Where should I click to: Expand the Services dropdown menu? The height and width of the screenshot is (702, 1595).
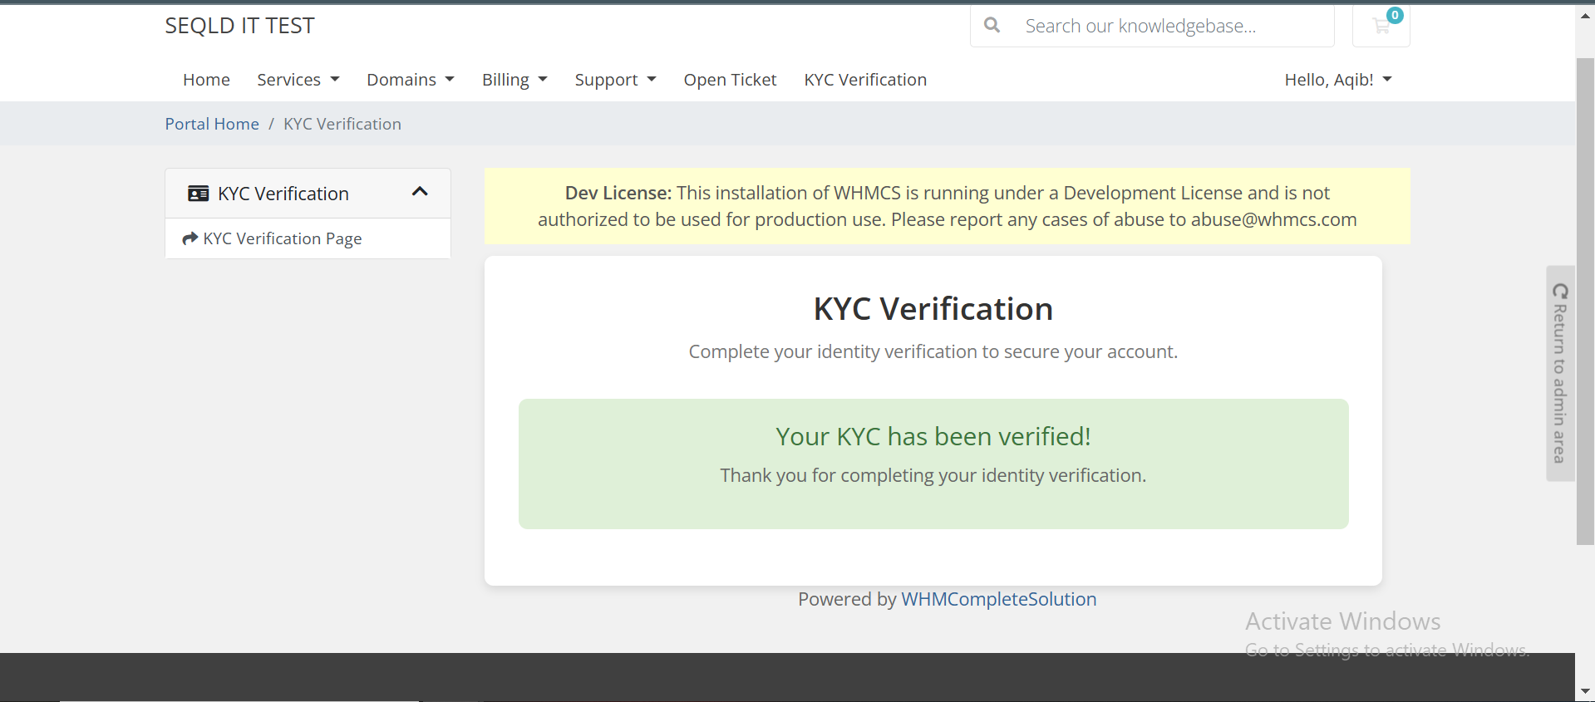tap(298, 80)
